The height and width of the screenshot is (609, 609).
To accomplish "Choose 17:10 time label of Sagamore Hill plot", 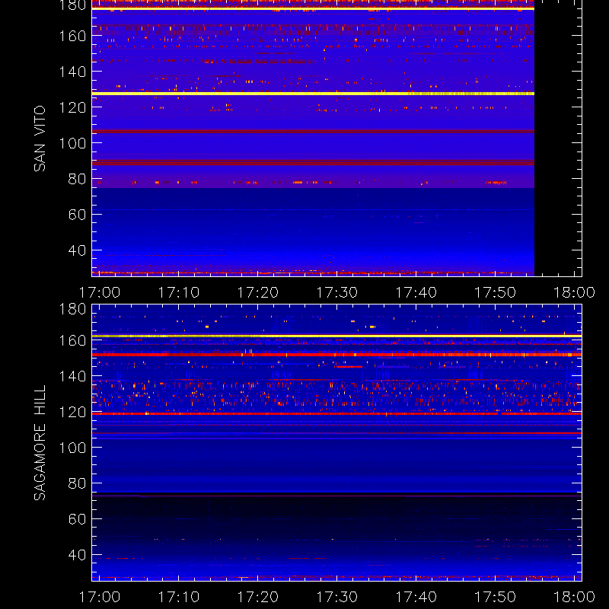I will (179, 597).
